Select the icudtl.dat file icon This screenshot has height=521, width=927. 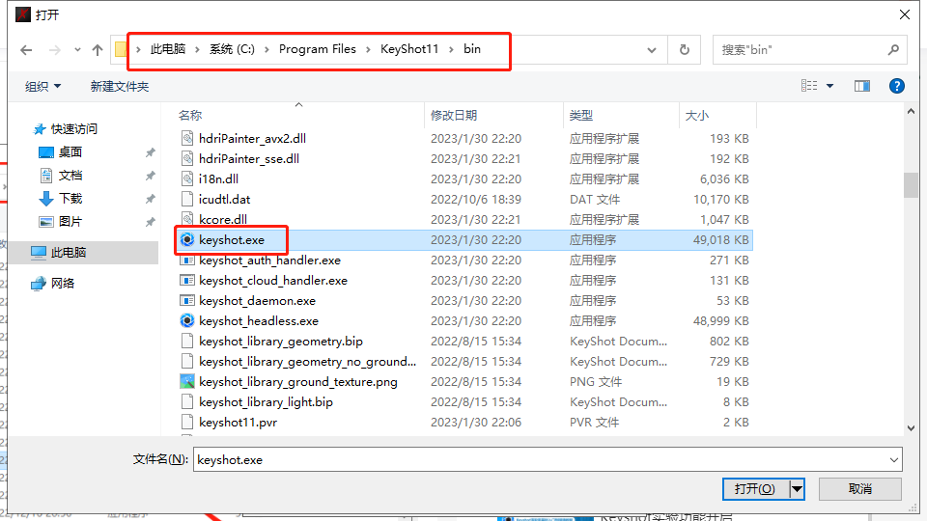186,199
